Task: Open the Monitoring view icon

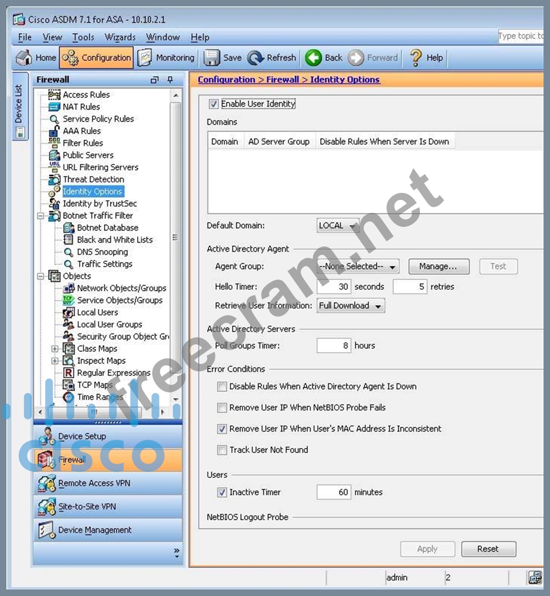Action: coord(145,58)
